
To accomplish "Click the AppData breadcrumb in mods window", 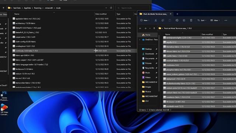I will click(x=27, y=8).
